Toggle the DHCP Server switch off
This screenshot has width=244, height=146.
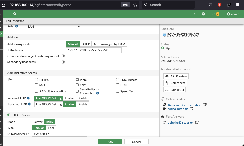9,115
